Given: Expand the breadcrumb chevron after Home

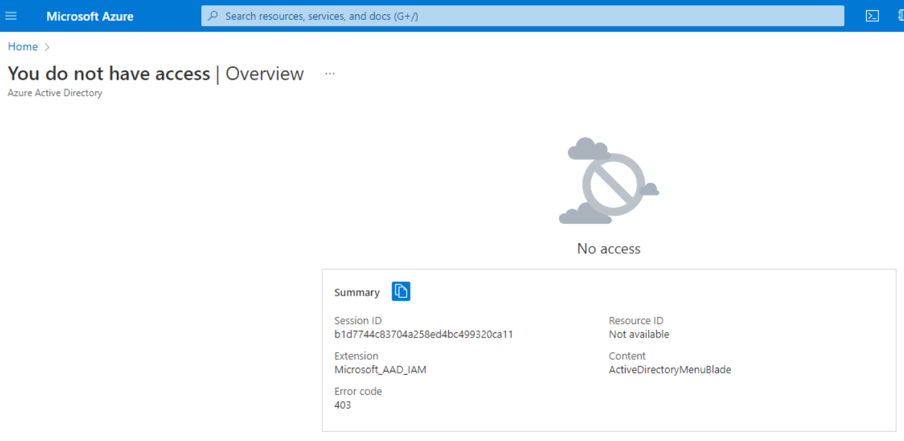Looking at the screenshot, I should point(46,46).
